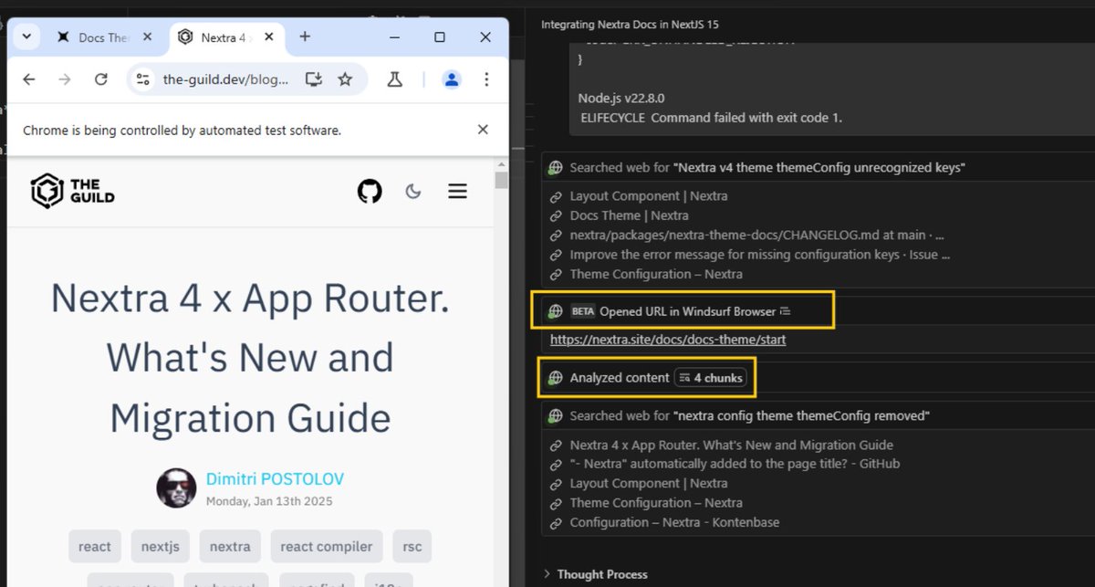Click the react tag on the article
The width and height of the screenshot is (1095, 587).
[x=94, y=546]
